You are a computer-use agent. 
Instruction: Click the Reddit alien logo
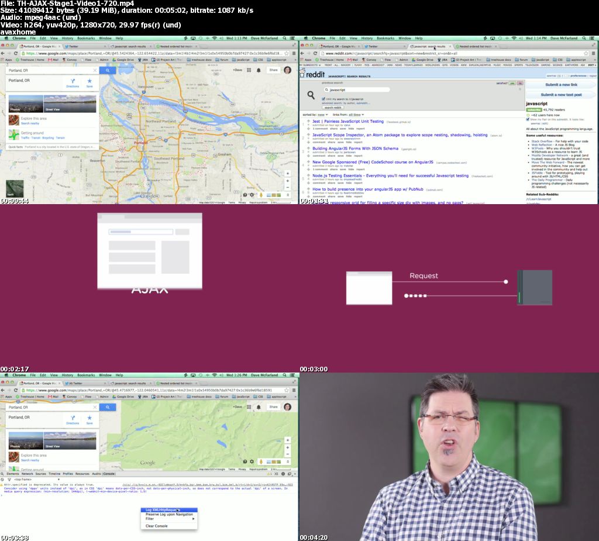point(302,73)
